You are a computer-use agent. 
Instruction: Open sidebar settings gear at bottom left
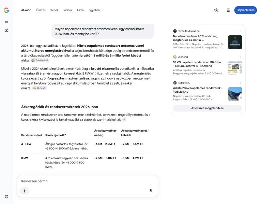[7, 197]
